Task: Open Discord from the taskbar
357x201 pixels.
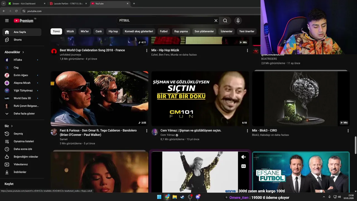Action: coord(198,197)
